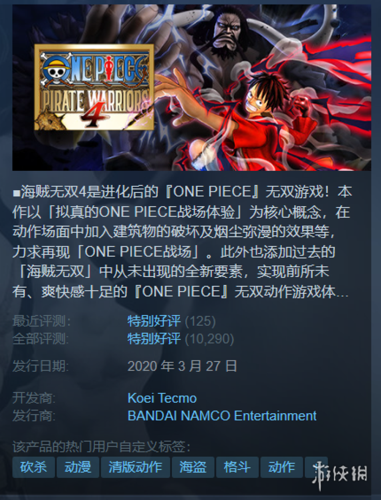Select the 清版动作 tag
Screen dimensions: 381x500
[135, 467]
